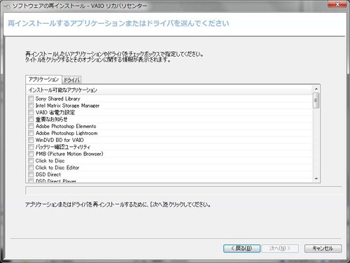This screenshot has width=350, height=263.
Task: Tick Intel Matrix Storage Manager checkbox
Action: pos(31,106)
